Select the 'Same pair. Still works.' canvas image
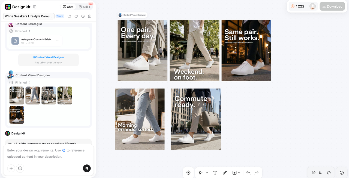This screenshot has width=349, height=178. click(x=246, y=50)
